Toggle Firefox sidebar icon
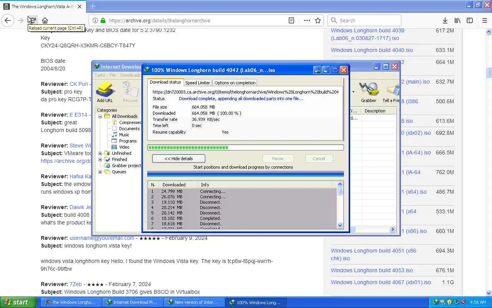Screen dimensions: 492x308 [x=470, y=20]
